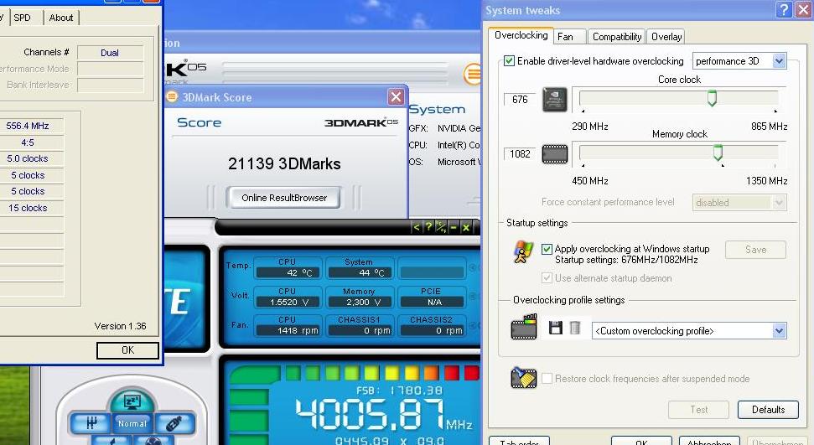814x445 pixels.
Task: Click the CPU fan 1418 rpm readout
Action: [289, 330]
